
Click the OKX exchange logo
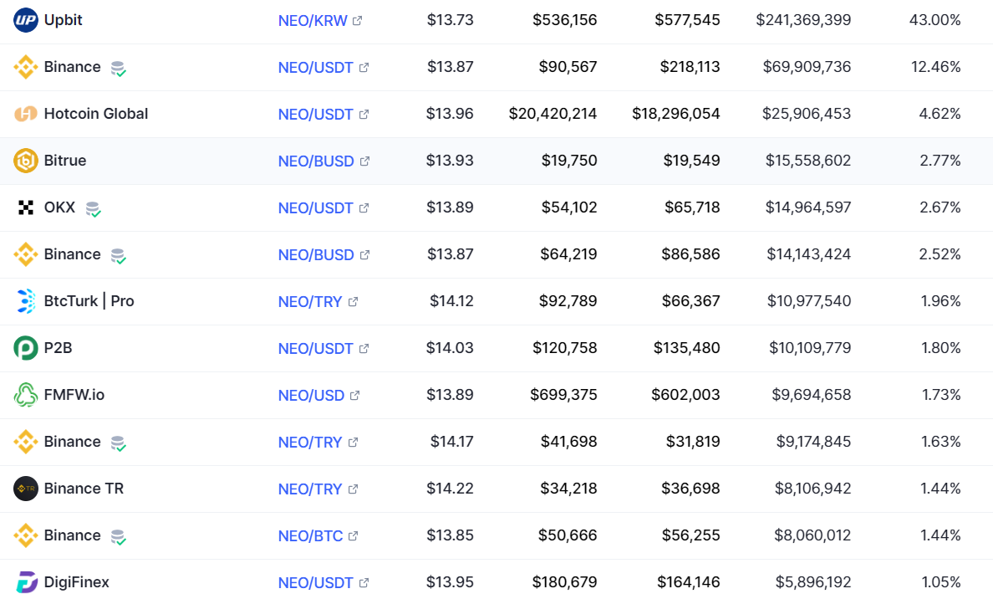point(25,208)
